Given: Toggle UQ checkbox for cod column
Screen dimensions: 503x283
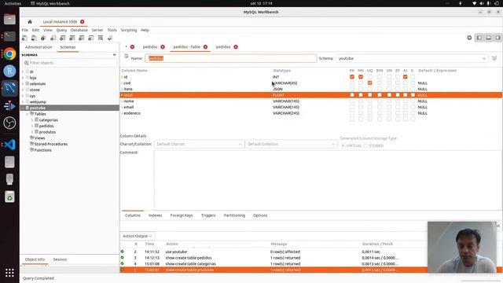Looking at the screenshot, I should tap(370, 83).
